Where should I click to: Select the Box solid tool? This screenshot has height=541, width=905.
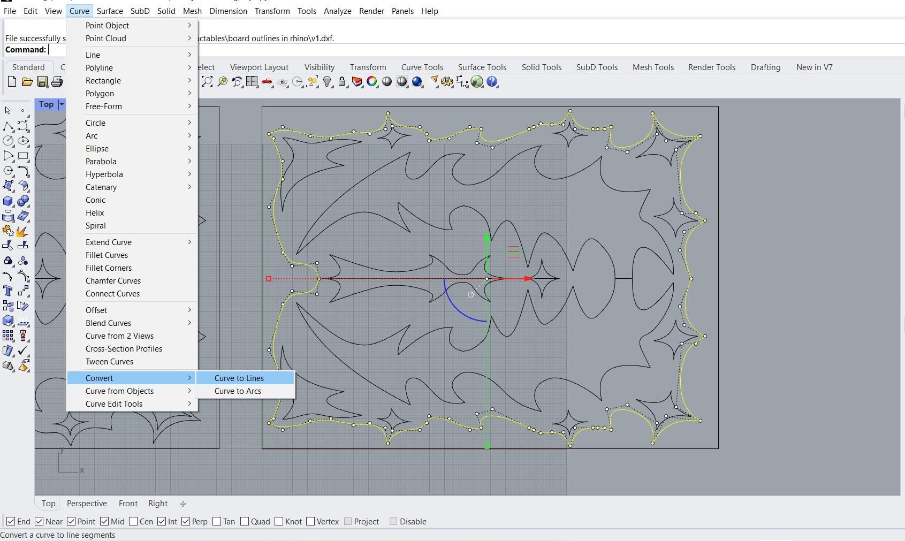coord(8,201)
